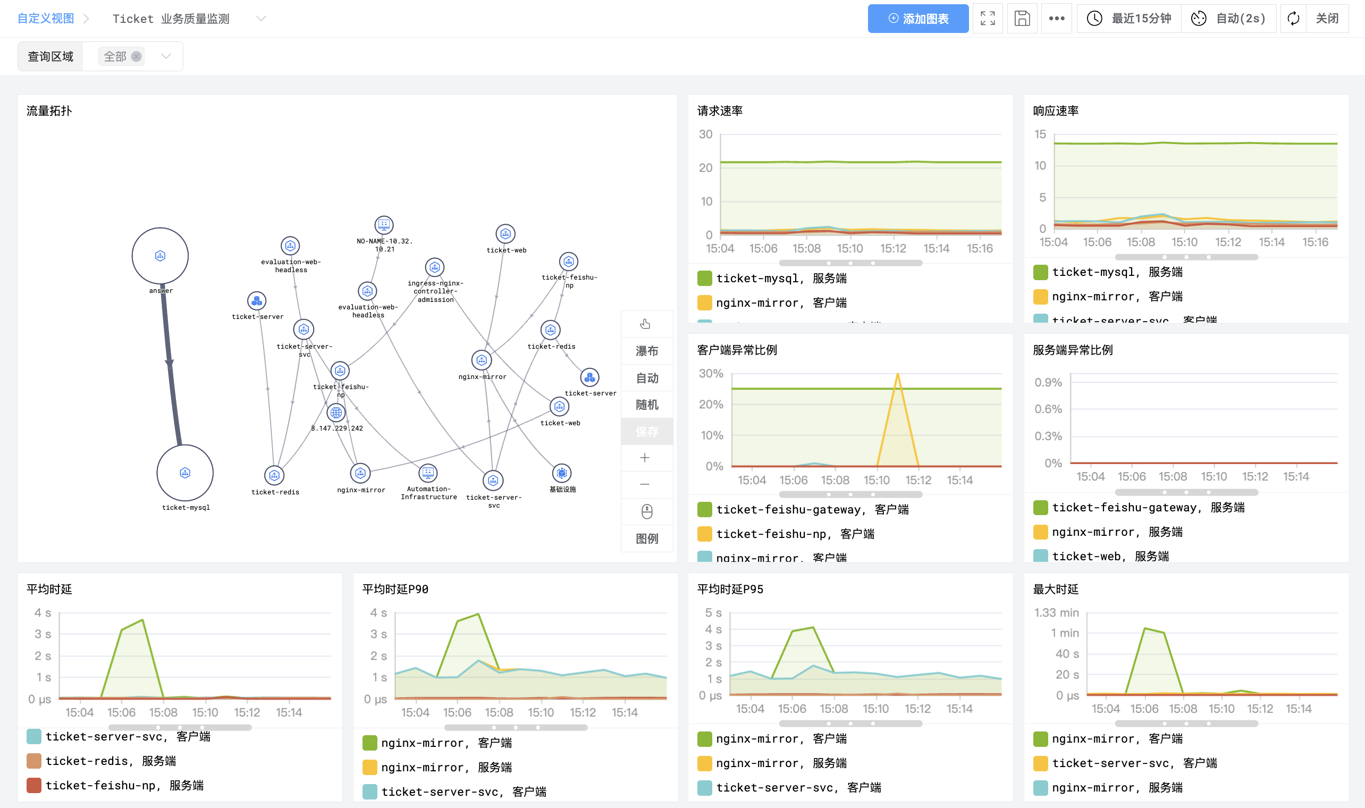Click the save floppy disk icon
The width and height of the screenshot is (1365, 808).
coord(1022,19)
